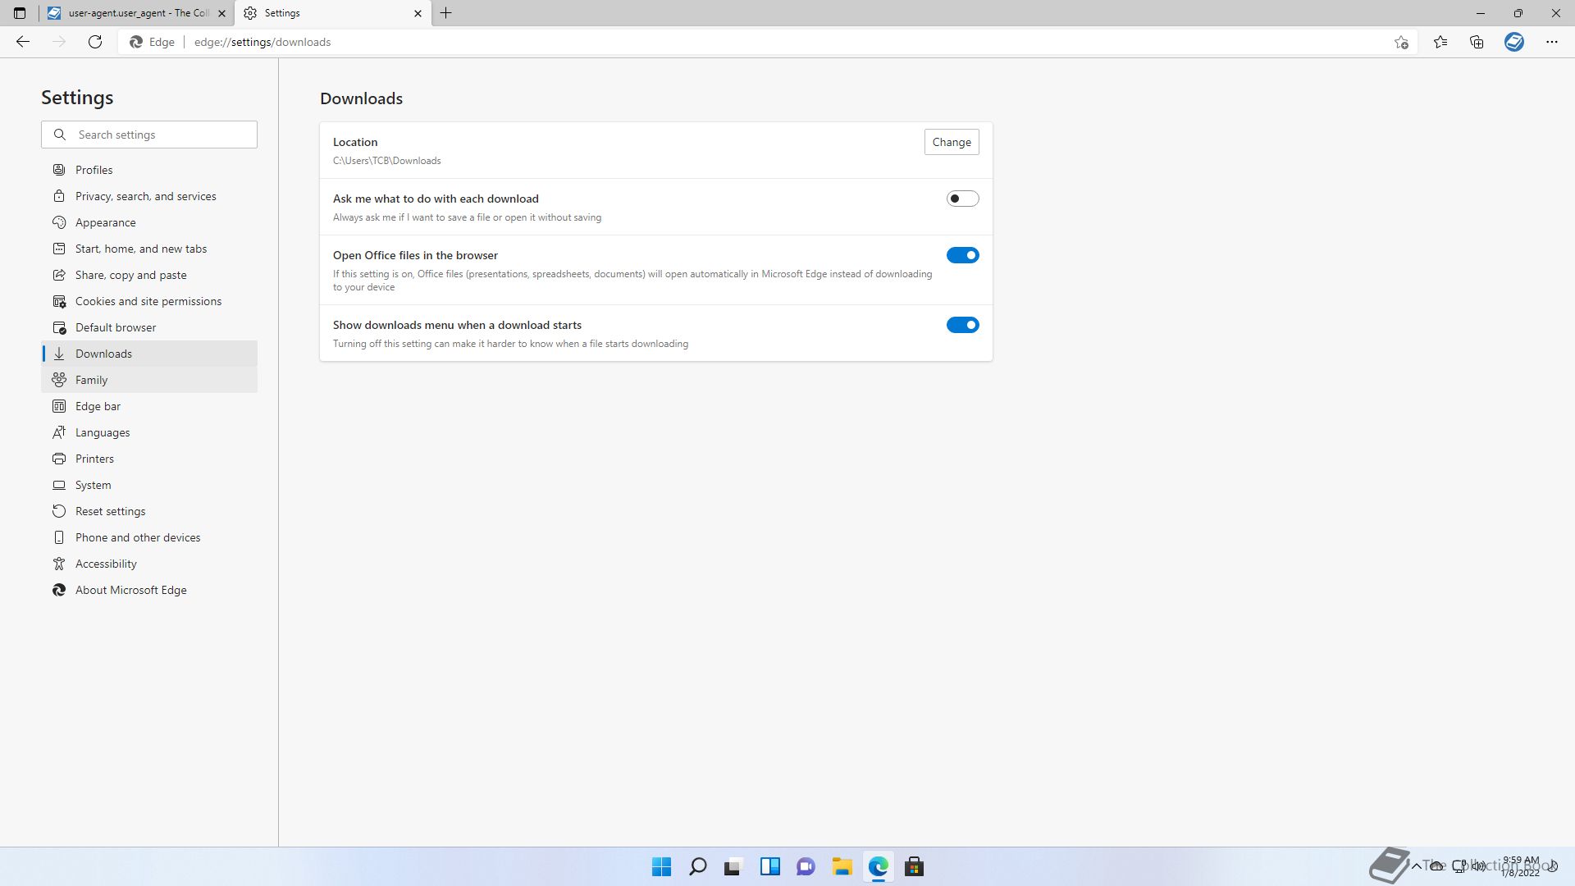The image size is (1575, 886).
Task: Open Chat (Teams) on the taskbar
Action: (806, 866)
